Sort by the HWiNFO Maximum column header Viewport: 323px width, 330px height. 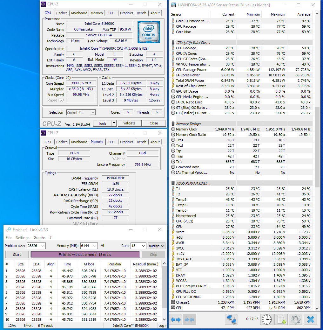(x=274, y=14)
